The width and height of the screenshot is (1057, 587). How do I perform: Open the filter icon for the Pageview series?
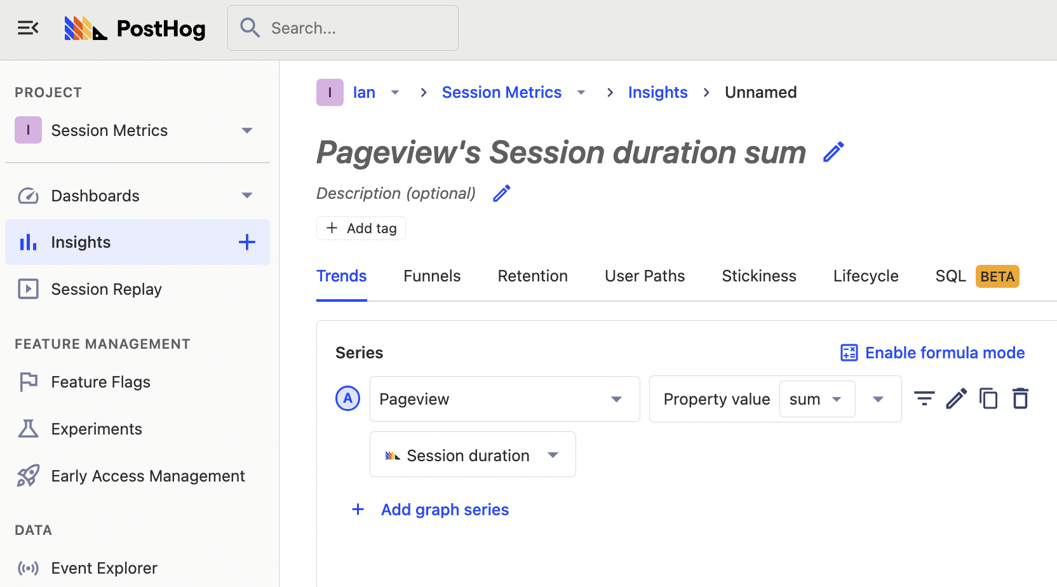(924, 398)
